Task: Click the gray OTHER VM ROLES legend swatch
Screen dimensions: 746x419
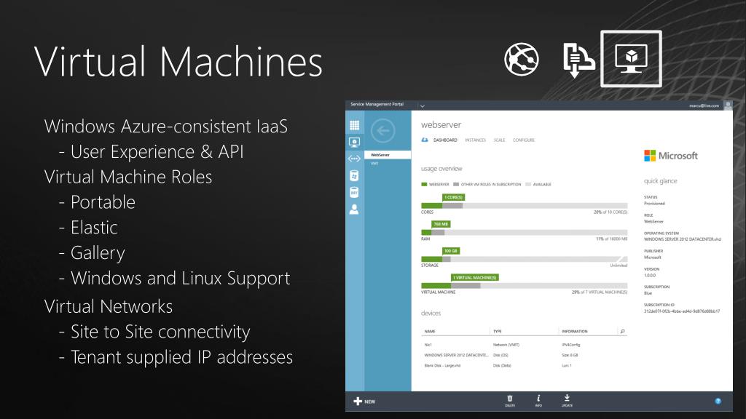Action: pyautogui.click(x=456, y=184)
